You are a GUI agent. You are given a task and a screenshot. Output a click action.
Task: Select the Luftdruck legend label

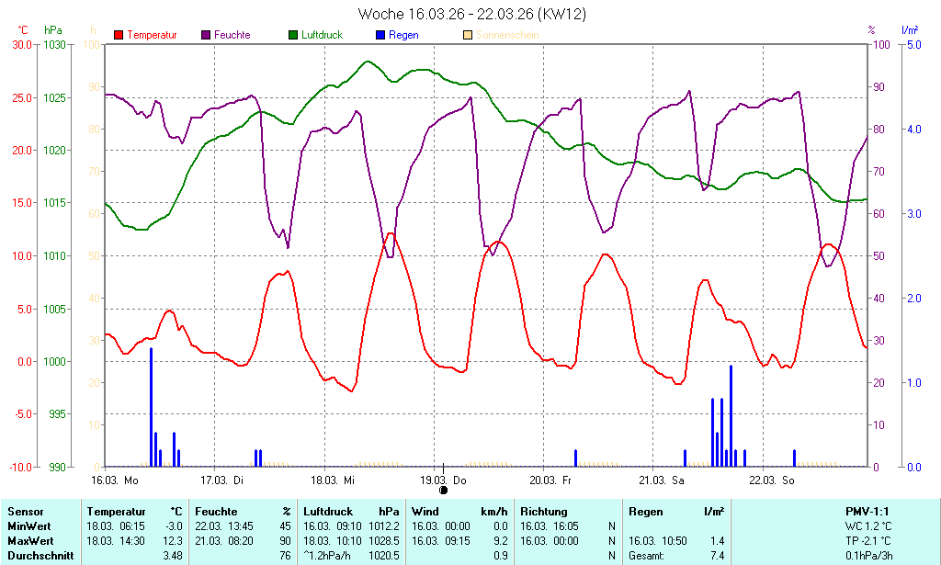click(x=324, y=35)
